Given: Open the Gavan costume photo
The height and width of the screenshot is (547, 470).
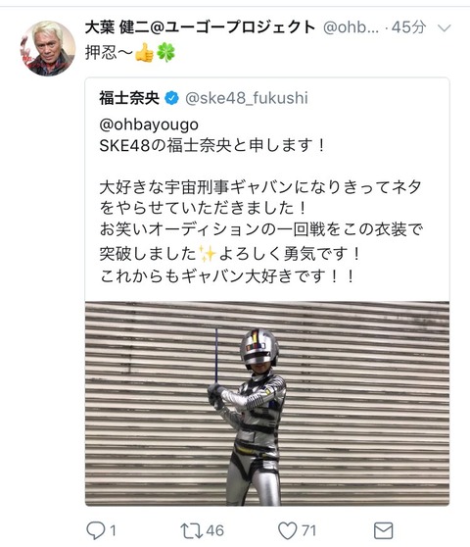Looking at the screenshot, I should 267,404.
